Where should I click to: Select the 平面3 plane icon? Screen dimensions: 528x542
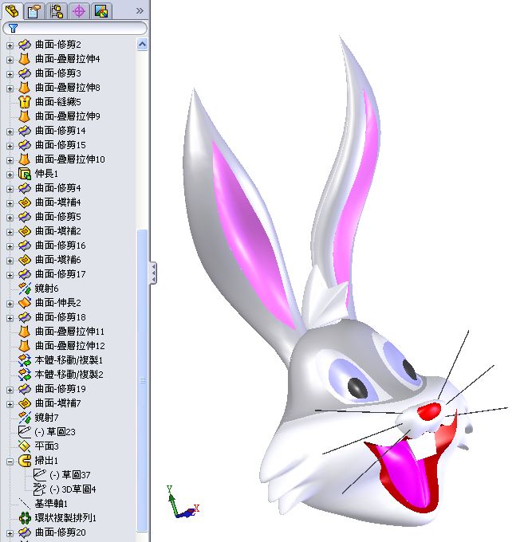25,446
